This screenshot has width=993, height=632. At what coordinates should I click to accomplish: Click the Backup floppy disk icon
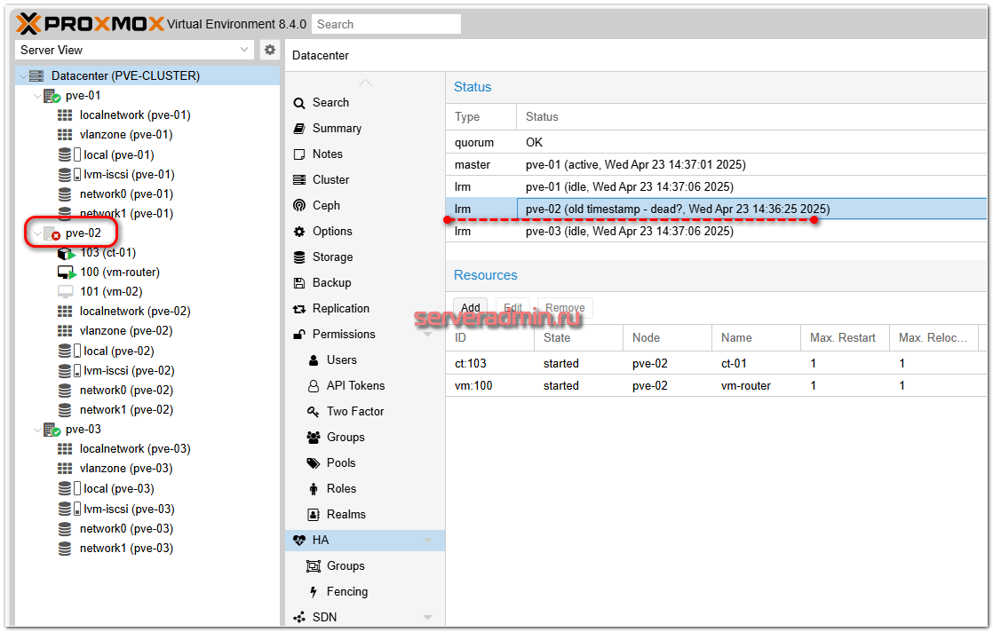[299, 283]
